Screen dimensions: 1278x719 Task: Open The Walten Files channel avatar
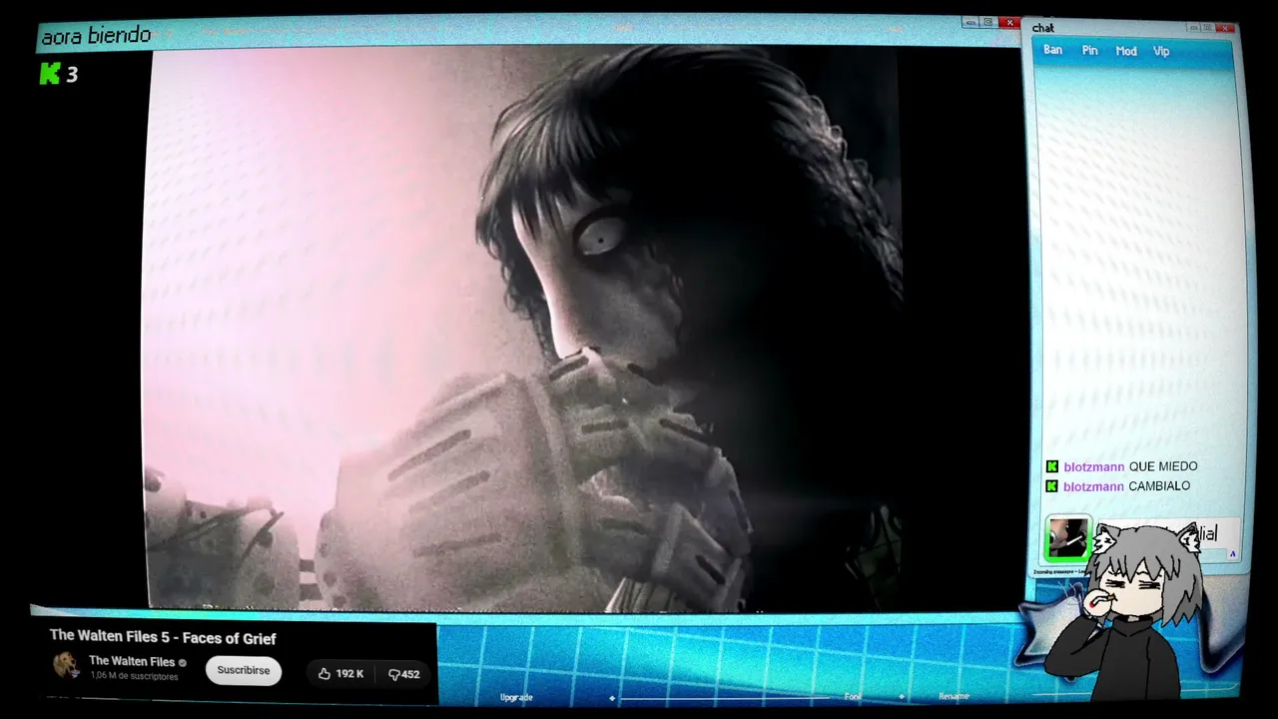click(x=66, y=665)
